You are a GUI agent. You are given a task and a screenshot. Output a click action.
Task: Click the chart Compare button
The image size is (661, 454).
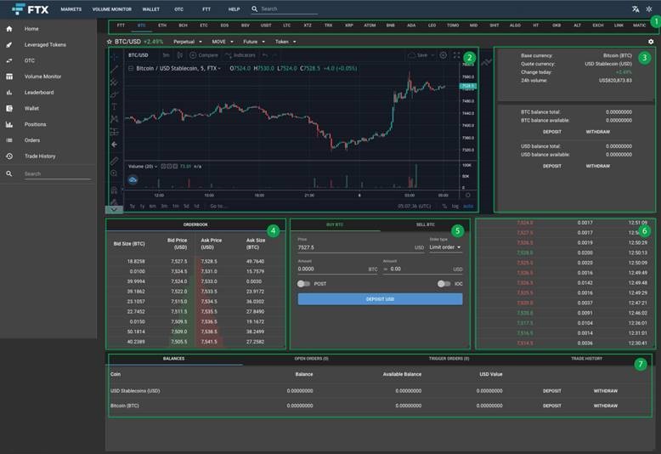coord(204,55)
